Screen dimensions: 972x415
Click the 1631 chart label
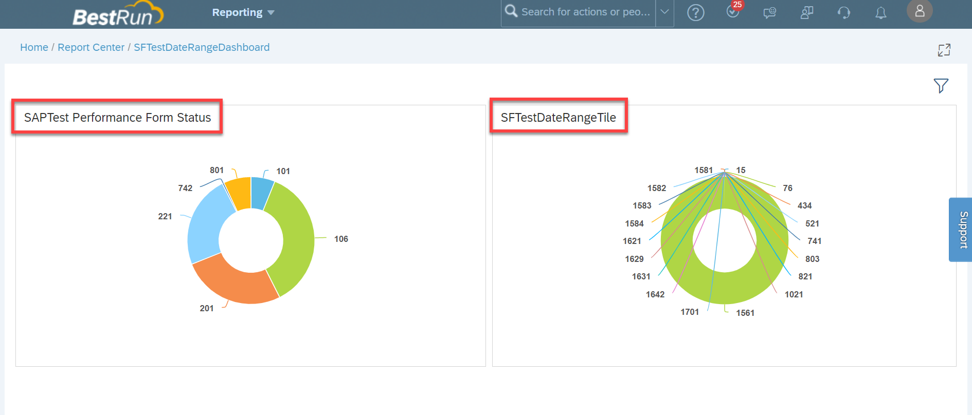click(x=641, y=276)
